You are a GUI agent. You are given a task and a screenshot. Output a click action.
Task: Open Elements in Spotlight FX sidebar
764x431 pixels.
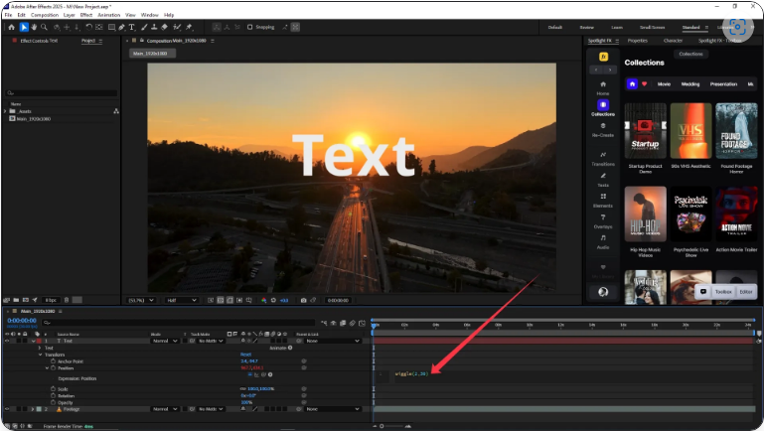coord(603,201)
